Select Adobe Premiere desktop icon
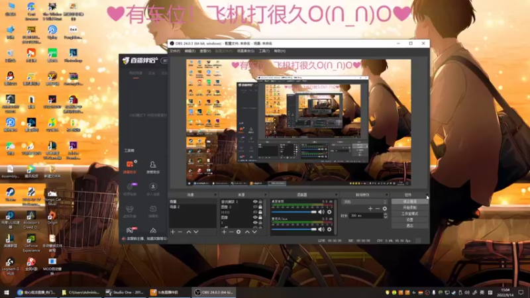Image resolution: width=530 pixels, height=298 pixels. [x=73, y=150]
